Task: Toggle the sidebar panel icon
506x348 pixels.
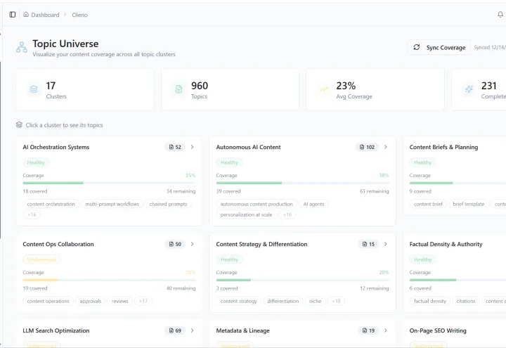Action: pos(13,15)
